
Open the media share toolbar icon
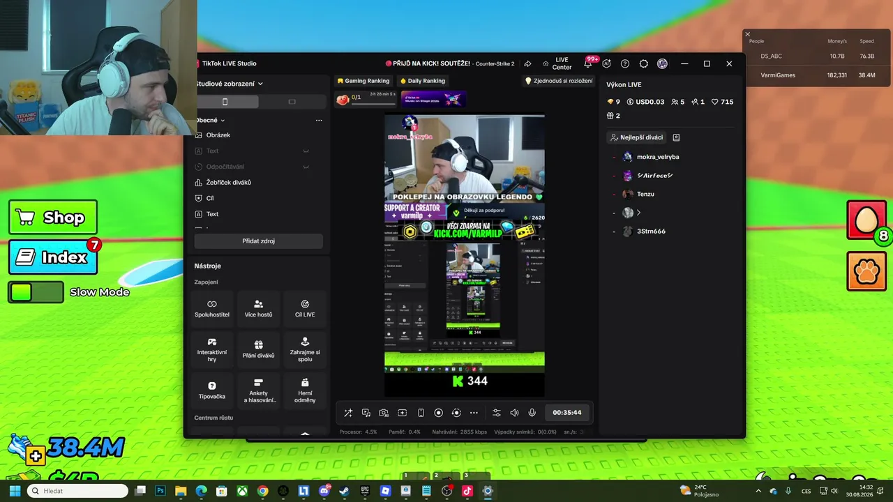tap(366, 413)
